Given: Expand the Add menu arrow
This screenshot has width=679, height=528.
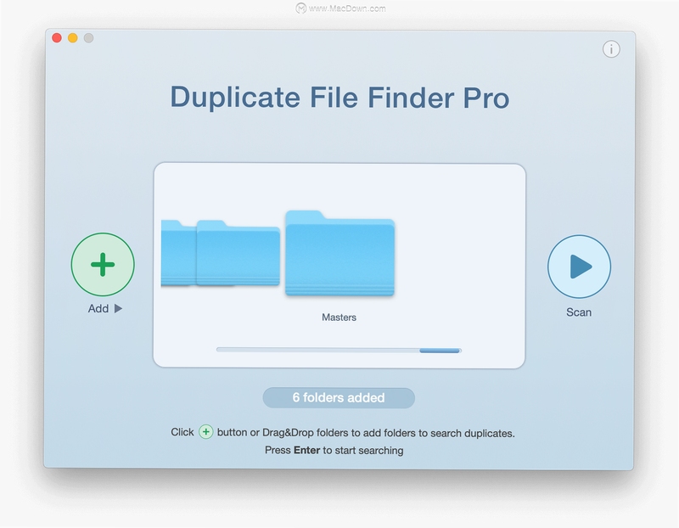Looking at the screenshot, I should pos(118,308).
